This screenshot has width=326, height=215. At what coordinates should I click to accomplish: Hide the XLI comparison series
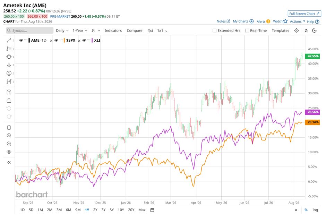pyautogui.click(x=84, y=40)
